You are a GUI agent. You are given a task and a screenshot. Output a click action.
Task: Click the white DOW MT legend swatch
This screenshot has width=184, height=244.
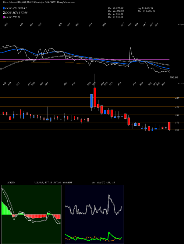click(4, 13)
